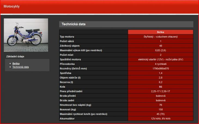Click the elektrický startér (12V) value
The width and height of the screenshot is (199, 124).
tap(161, 59)
